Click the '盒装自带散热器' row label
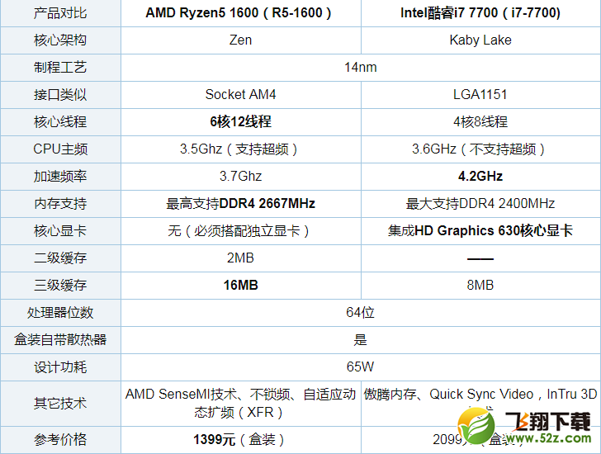This screenshot has height=454, width=601. pyautogui.click(x=60, y=340)
